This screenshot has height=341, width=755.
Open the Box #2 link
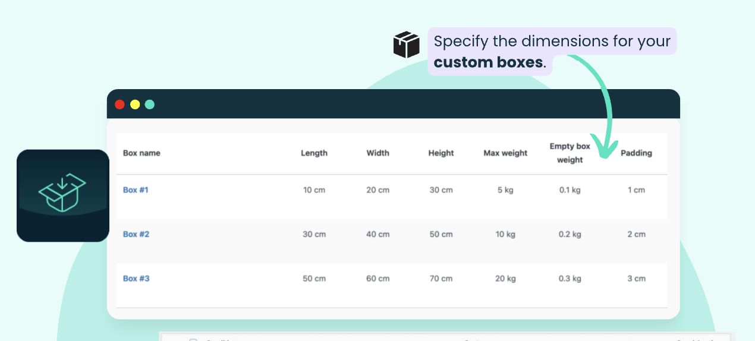[136, 234]
